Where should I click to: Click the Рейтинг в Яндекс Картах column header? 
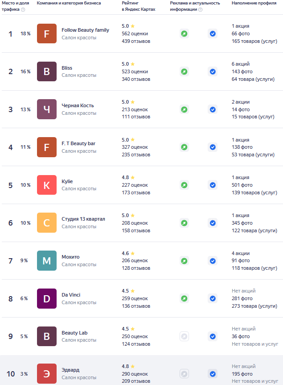[x=139, y=6]
